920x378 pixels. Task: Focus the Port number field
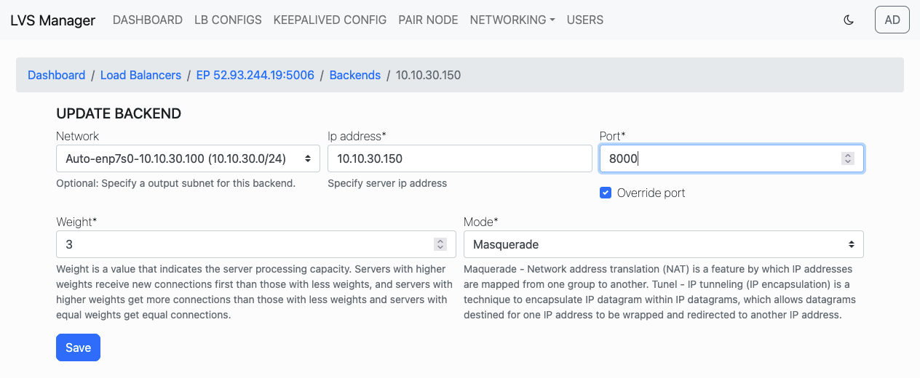(731, 158)
